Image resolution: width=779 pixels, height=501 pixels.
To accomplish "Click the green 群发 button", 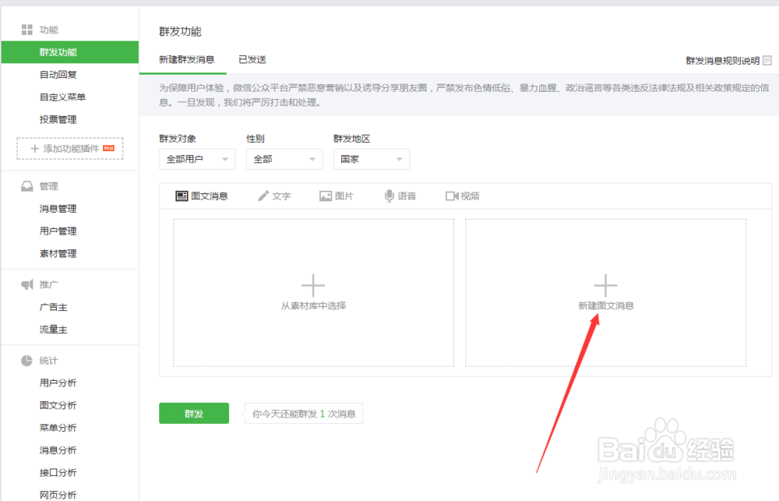I will pos(193,413).
